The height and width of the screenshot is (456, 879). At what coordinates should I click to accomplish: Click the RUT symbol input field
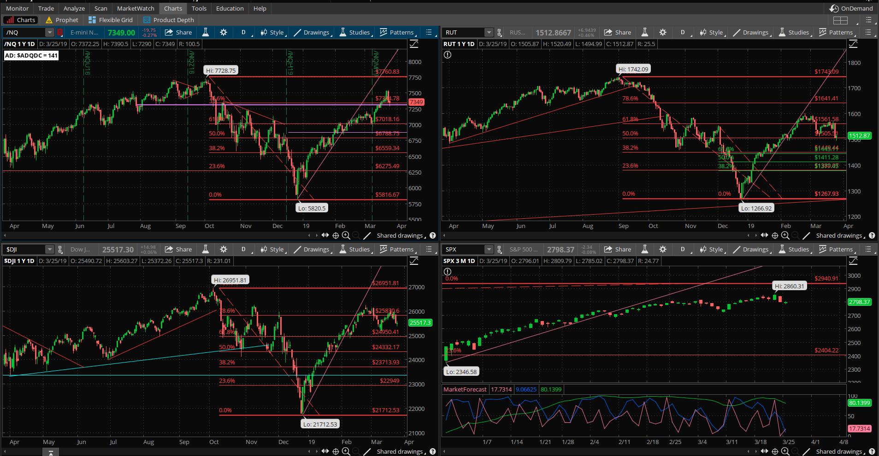[x=464, y=32]
